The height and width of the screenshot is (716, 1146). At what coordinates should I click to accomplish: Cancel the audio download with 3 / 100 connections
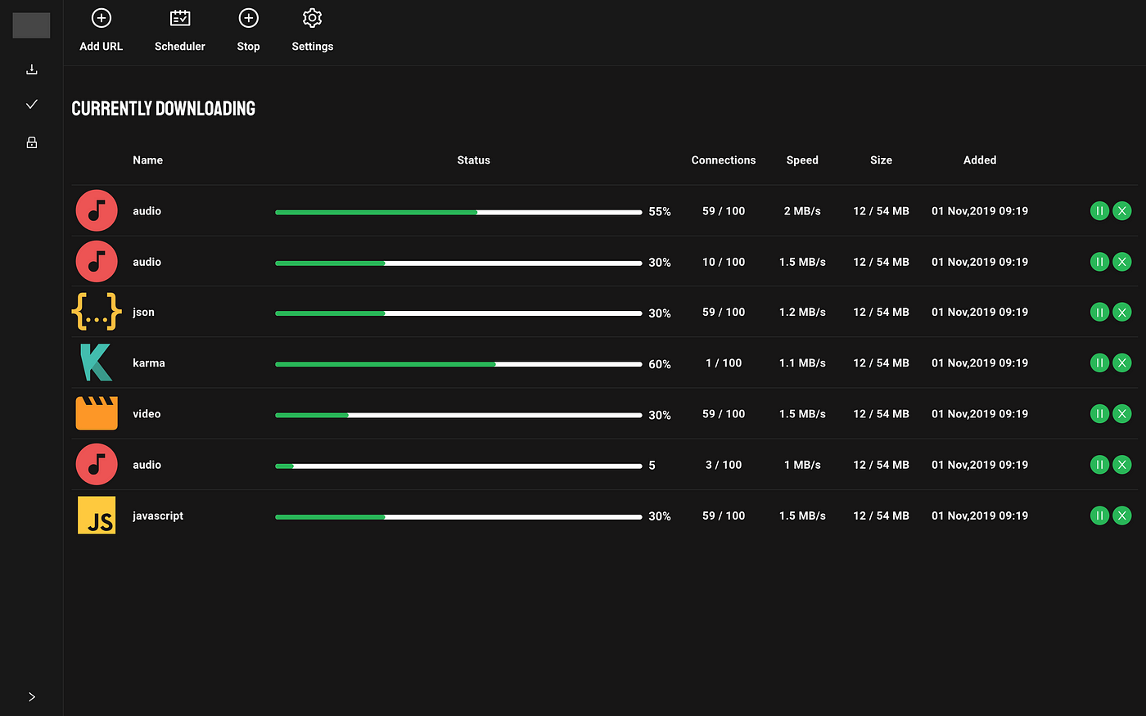[1122, 465]
